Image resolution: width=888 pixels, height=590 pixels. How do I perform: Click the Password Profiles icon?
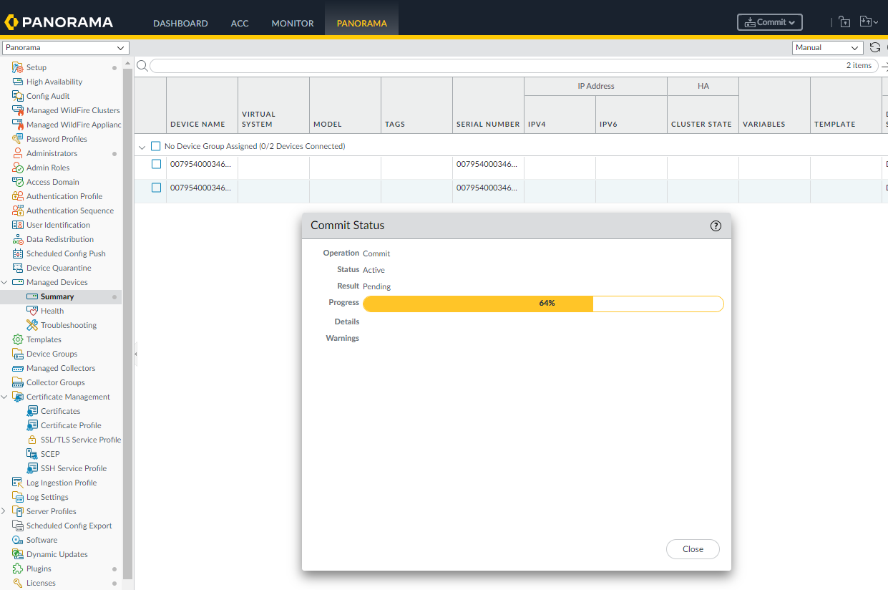click(x=18, y=139)
